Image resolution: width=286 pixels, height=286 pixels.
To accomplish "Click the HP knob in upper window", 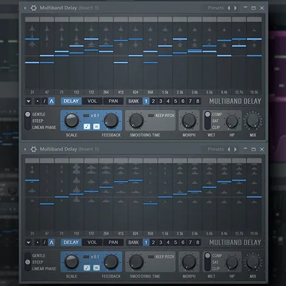I will [232, 121].
